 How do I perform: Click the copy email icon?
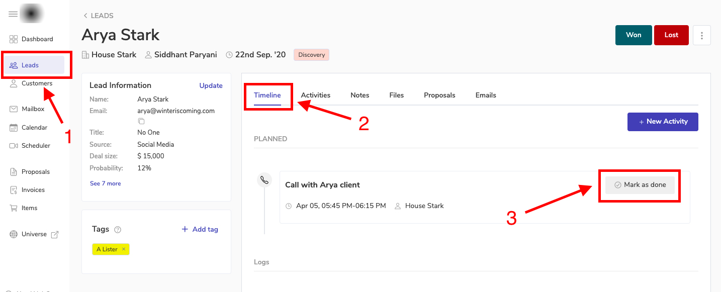click(x=141, y=121)
